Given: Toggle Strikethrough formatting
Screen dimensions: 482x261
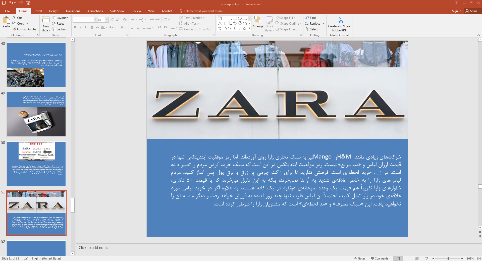Looking at the screenshot, I should tap(97, 27).
